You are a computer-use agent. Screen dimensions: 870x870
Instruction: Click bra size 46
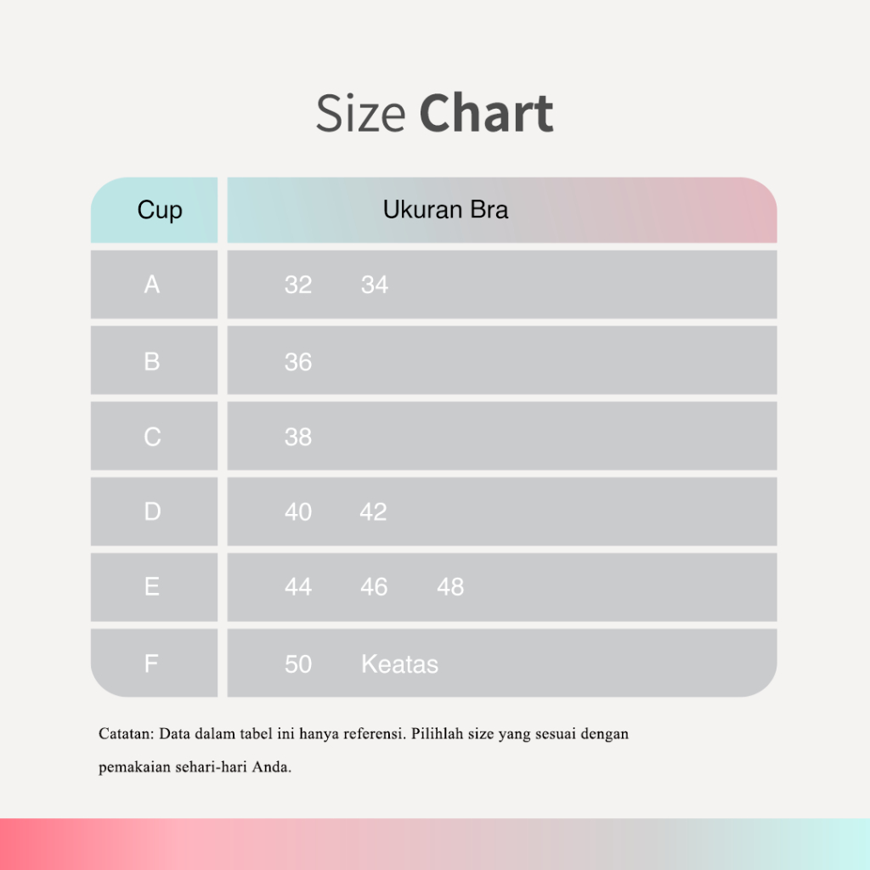[374, 588]
